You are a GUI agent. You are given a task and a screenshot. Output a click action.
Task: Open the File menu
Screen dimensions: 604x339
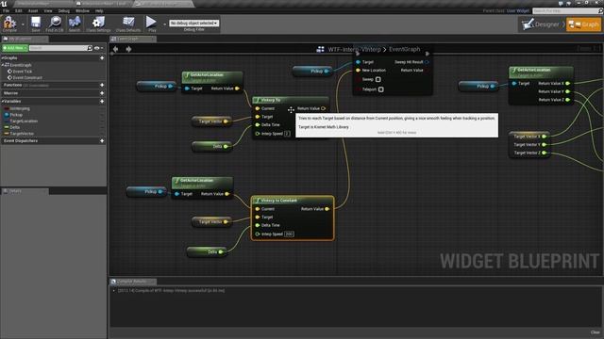click(x=7, y=10)
